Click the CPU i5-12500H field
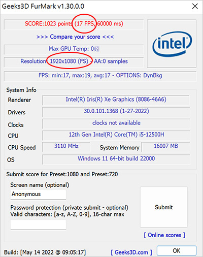 pyautogui.click(x=116, y=136)
